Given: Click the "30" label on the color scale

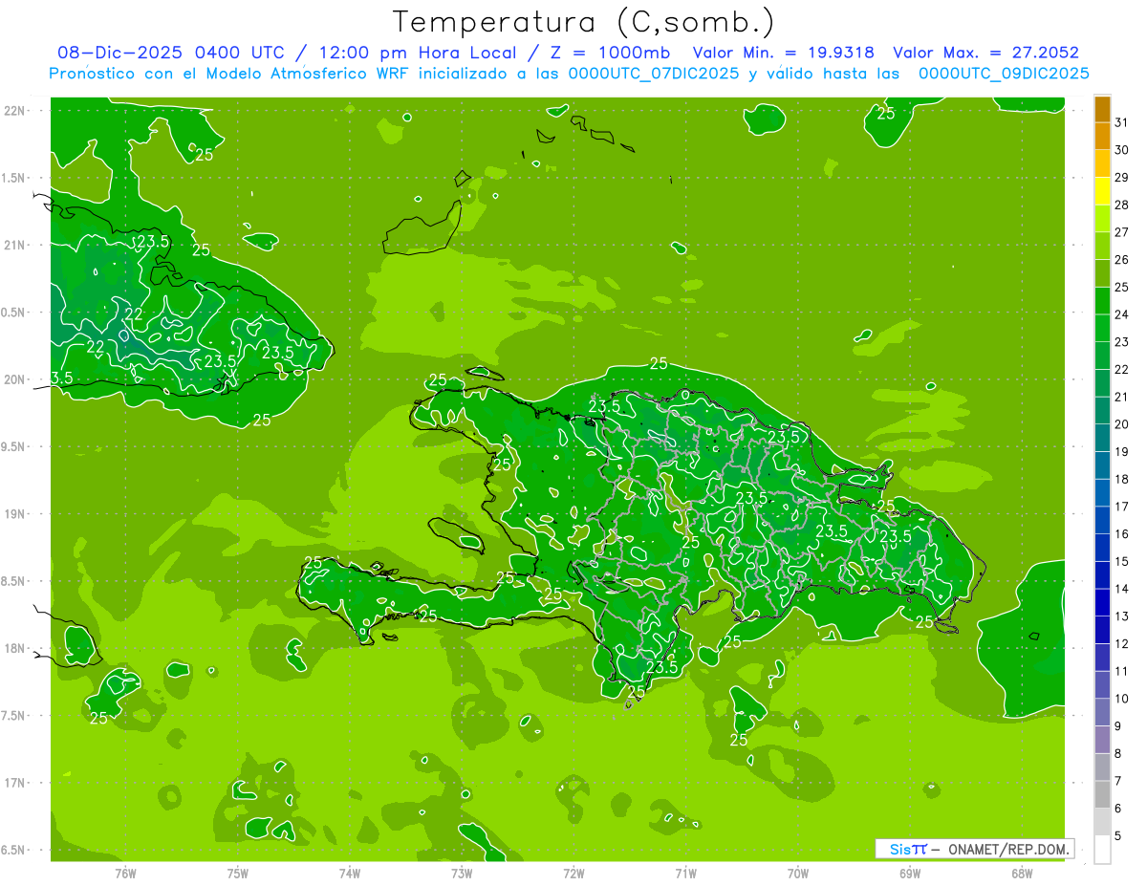Looking at the screenshot, I should click(x=1122, y=150).
